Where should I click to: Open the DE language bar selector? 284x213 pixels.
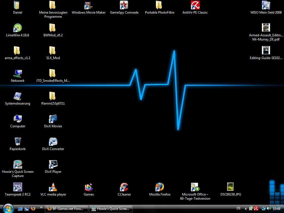[x=239, y=209]
